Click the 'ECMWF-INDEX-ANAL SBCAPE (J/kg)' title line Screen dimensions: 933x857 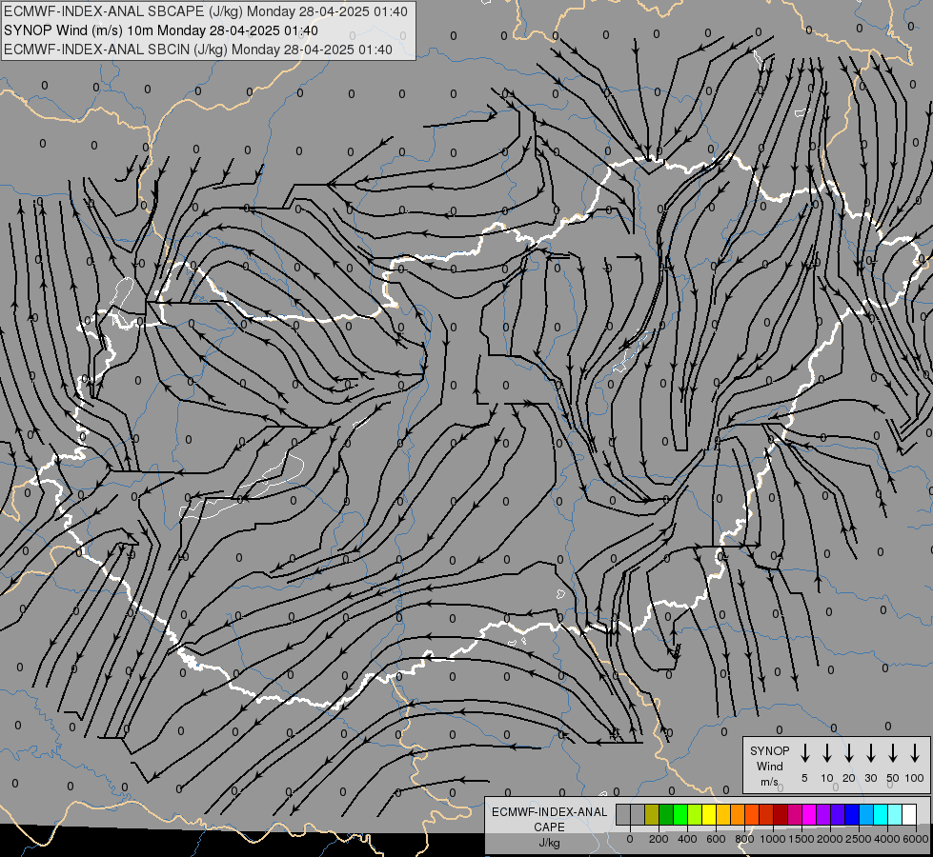pyautogui.click(x=206, y=11)
